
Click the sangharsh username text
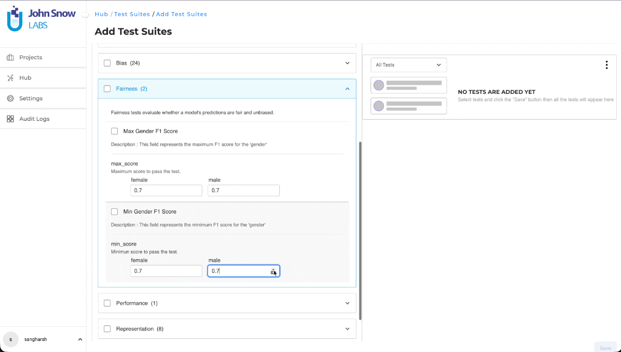[36, 340]
